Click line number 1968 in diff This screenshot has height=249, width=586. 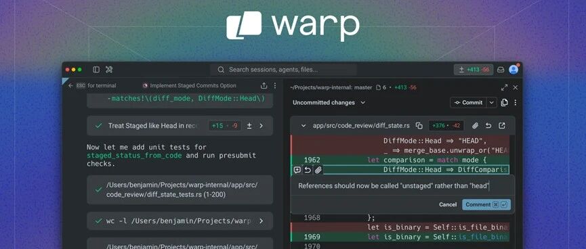(x=312, y=218)
